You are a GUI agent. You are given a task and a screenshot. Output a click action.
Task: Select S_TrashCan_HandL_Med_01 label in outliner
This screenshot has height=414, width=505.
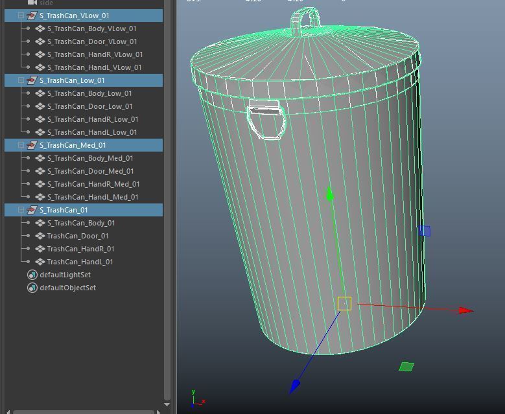93,197
